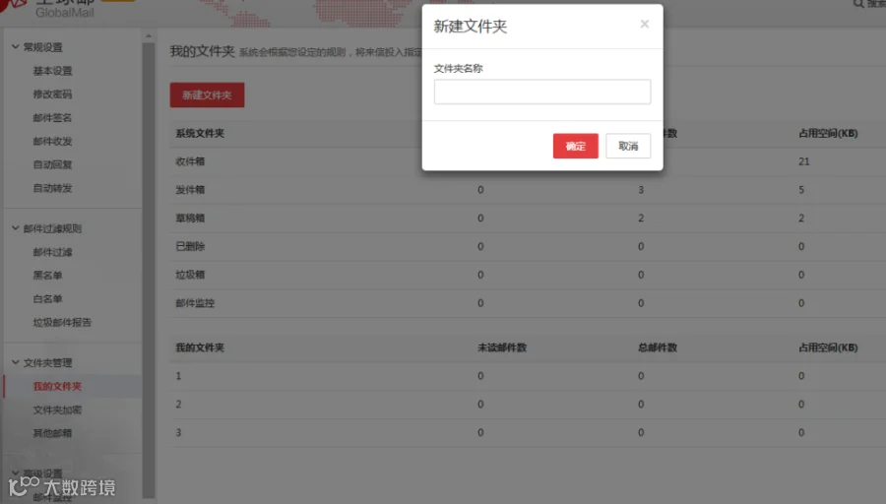Cancel with the 取消 button
This screenshot has height=504, width=886.
[628, 146]
